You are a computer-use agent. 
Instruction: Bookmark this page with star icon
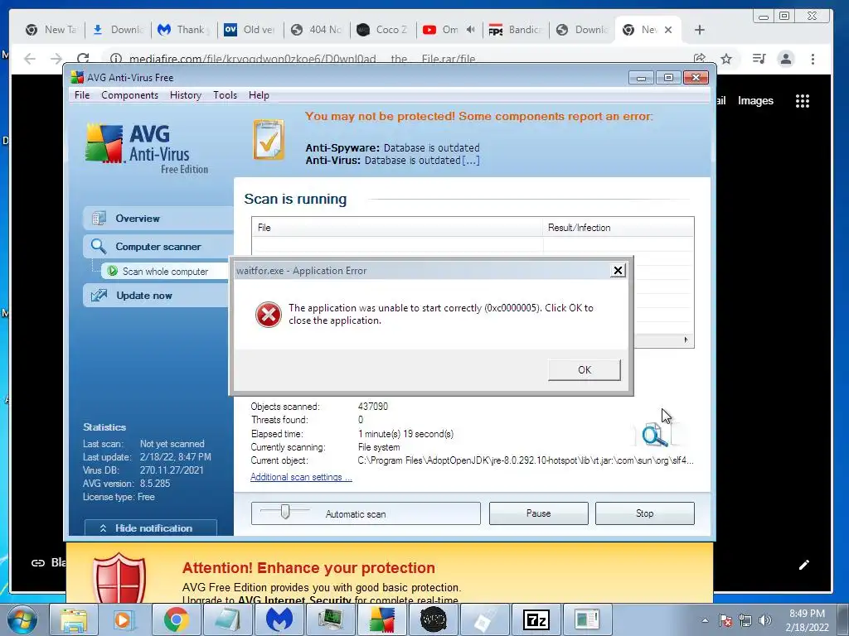(x=726, y=59)
